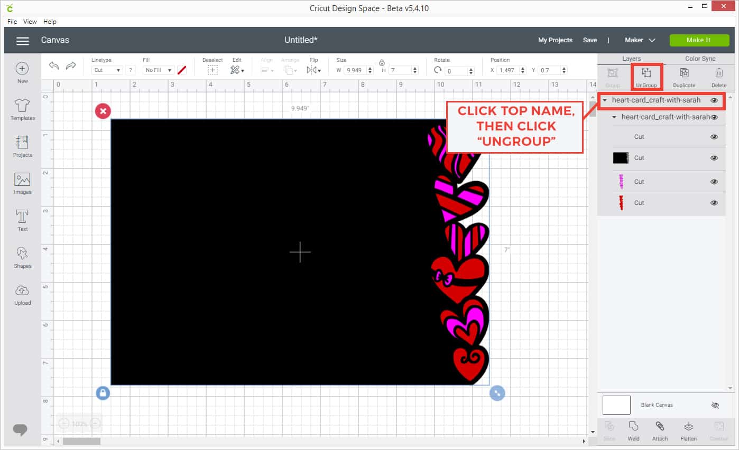Click the blue lock handle on canvas
Viewport: 739px width, 450px height.
pos(103,393)
